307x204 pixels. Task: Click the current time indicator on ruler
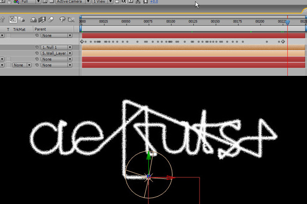point(288,23)
